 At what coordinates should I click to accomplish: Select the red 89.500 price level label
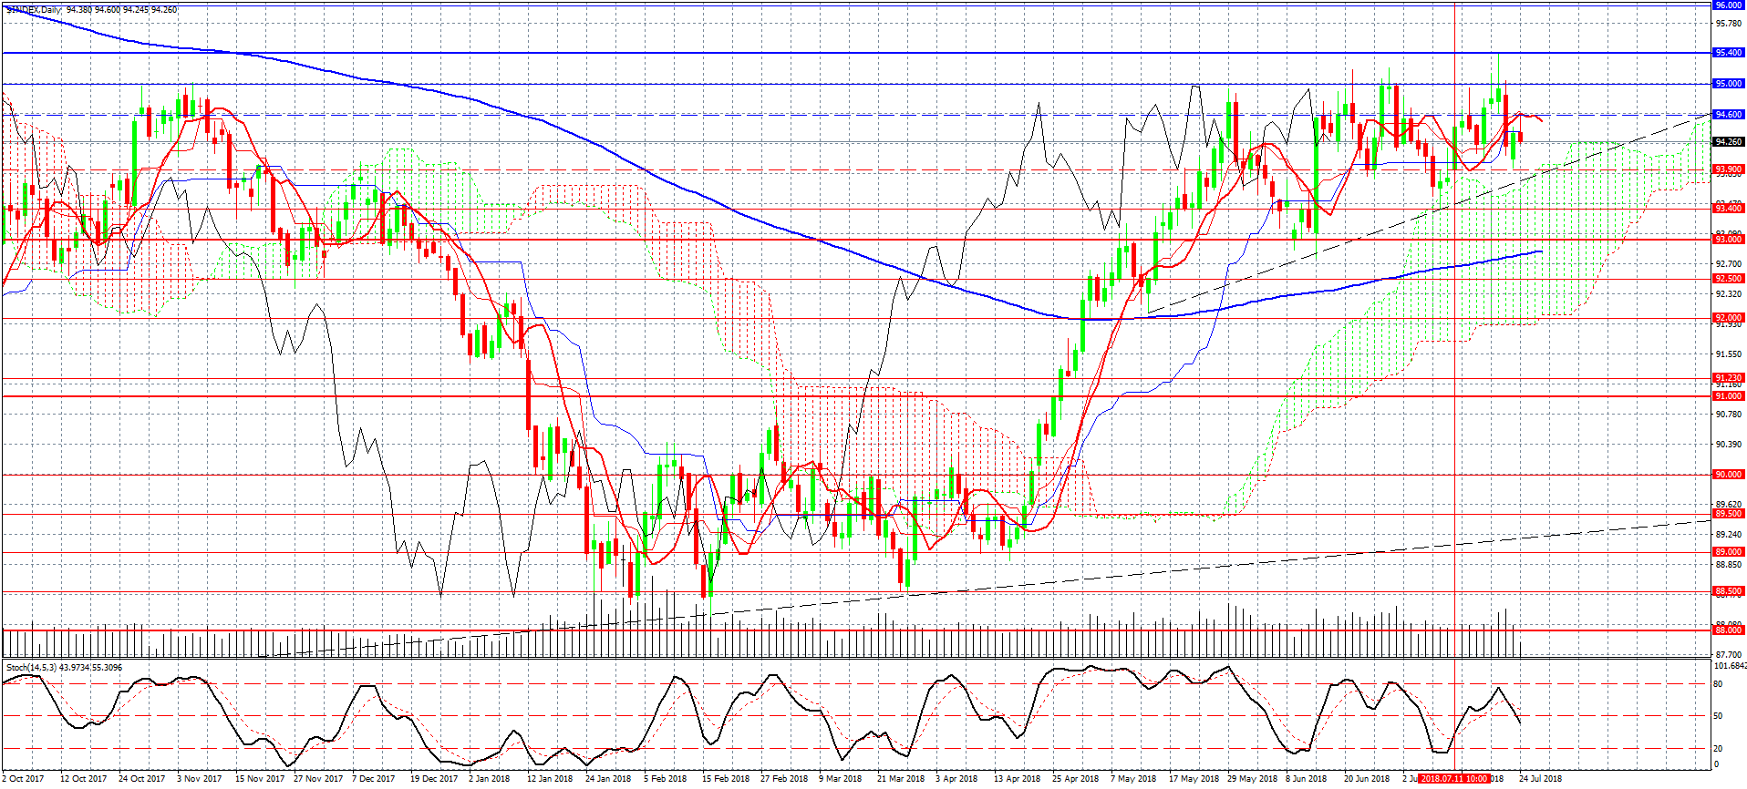[1729, 514]
